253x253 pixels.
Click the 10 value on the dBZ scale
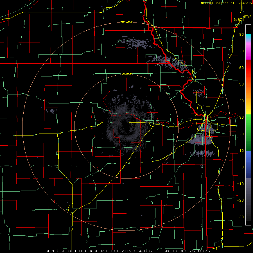[x=241, y=151]
